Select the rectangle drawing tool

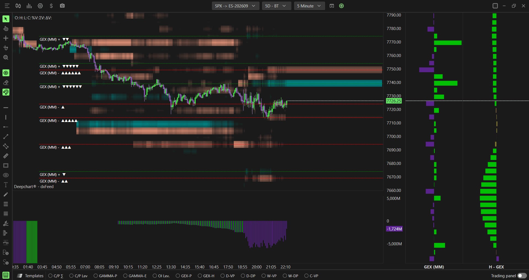click(6, 165)
